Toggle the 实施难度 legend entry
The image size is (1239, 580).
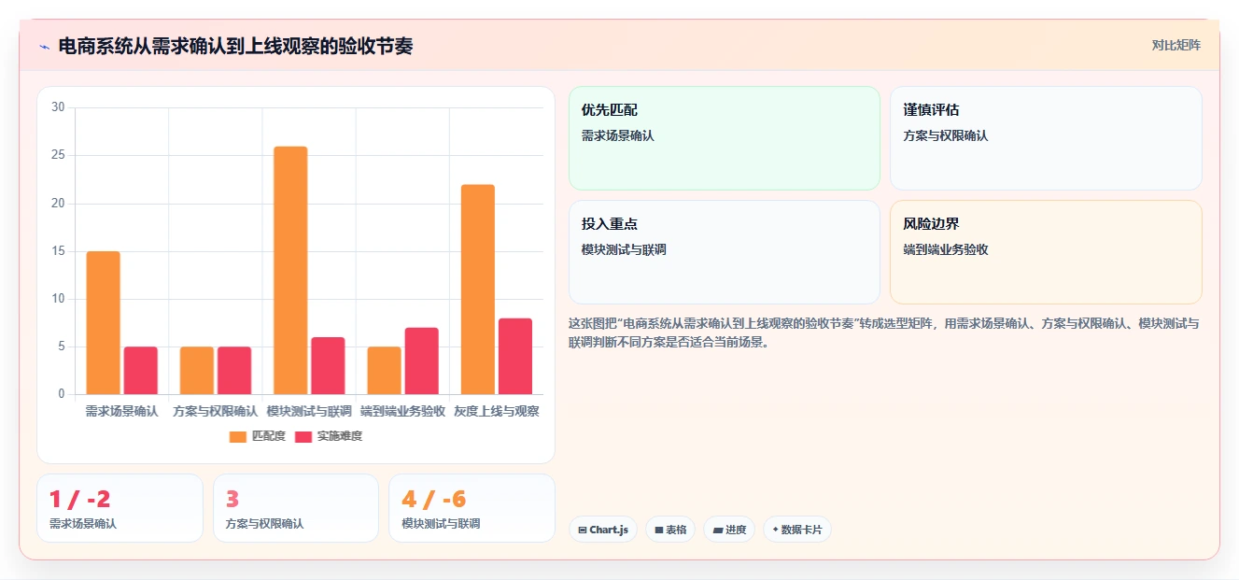pyautogui.click(x=329, y=436)
